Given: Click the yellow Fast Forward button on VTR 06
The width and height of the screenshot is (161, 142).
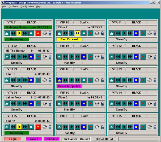Looking at the screenshot, I should (77, 33).
